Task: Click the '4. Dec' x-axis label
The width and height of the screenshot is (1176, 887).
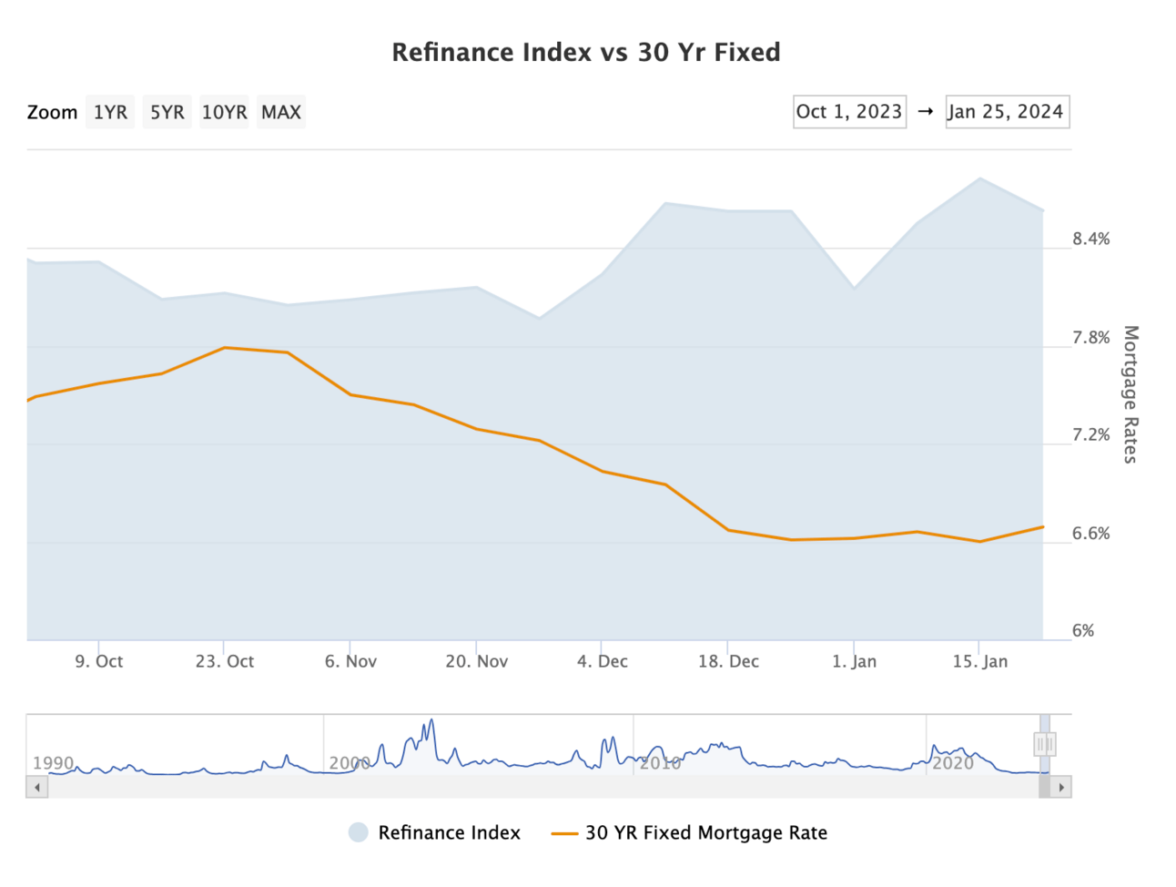Action: [602, 661]
